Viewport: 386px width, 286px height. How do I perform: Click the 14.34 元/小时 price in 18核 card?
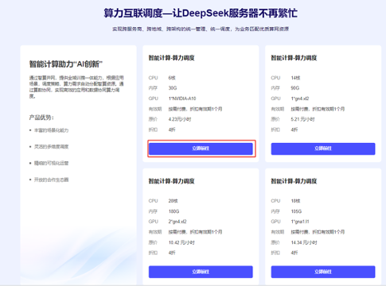click(x=304, y=242)
